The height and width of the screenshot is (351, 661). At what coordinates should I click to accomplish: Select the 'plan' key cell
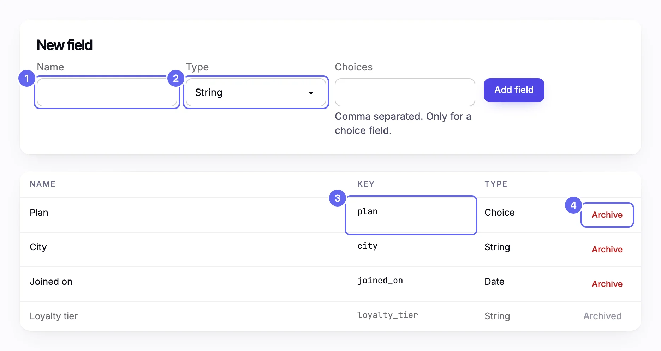[411, 215]
